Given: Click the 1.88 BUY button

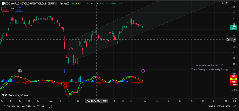Looking at the screenshot, I should [x=19, y=9].
